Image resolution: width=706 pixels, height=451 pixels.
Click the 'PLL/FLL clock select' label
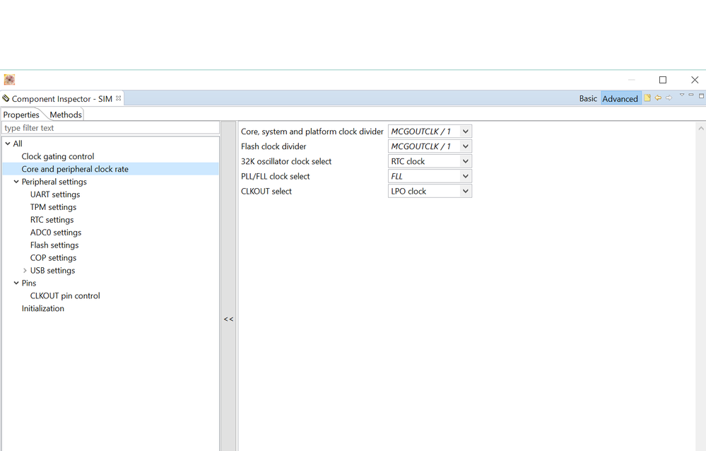pos(275,176)
